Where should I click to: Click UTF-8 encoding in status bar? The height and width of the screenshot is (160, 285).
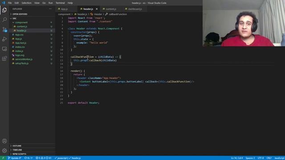point(261,158)
